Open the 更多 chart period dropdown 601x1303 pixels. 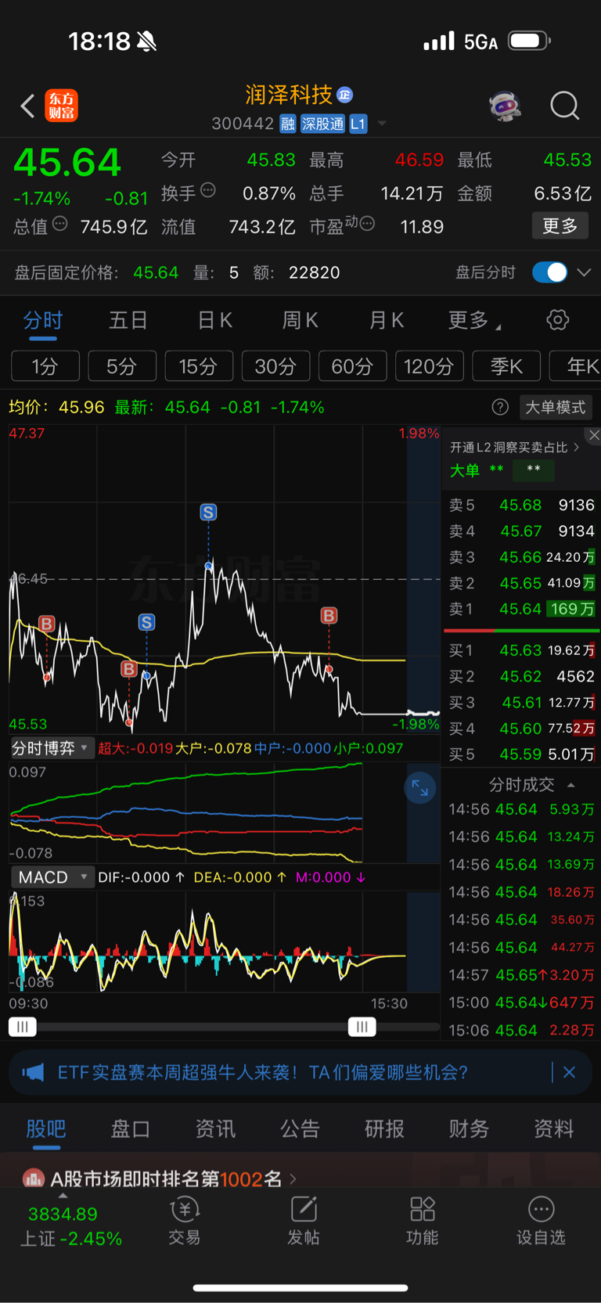(474, 320)
